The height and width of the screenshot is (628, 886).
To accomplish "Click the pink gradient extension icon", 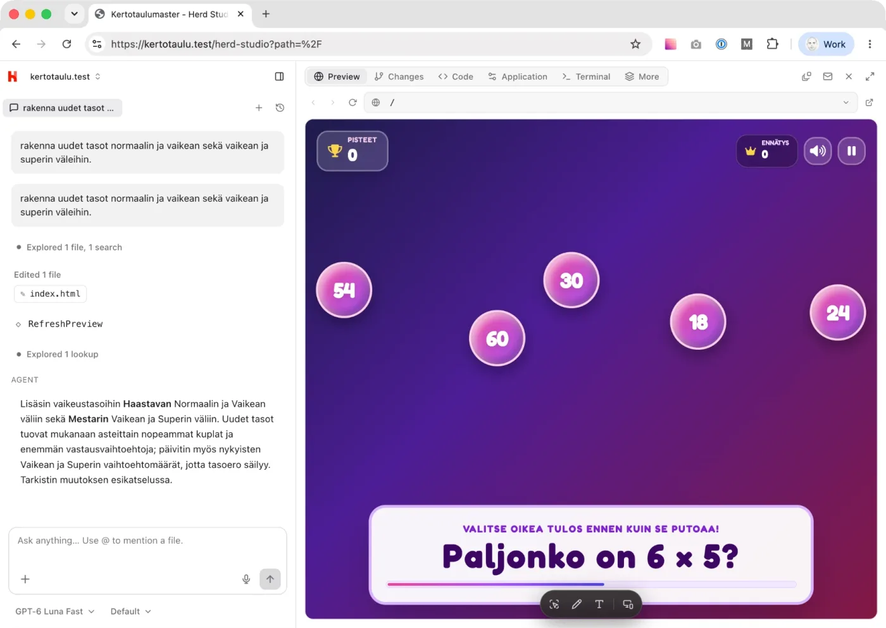I will 671,44.
